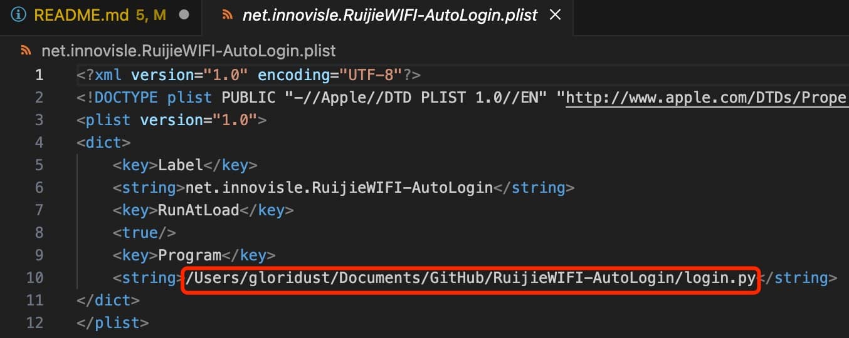The image size is (849, 338).
Task: Click the UTF-8 encoding value
Action: (371, 75)
